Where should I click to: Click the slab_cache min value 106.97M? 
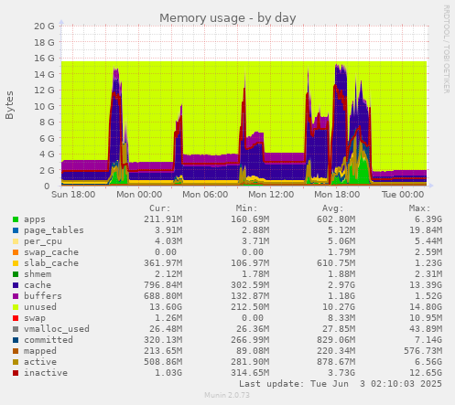(250, 263)
